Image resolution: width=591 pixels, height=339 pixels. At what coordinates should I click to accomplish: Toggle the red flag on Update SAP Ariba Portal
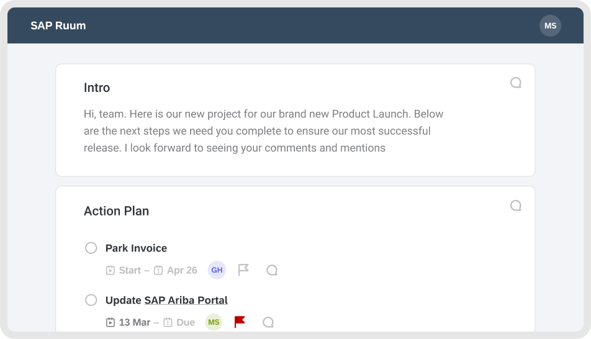pos(240,322)
